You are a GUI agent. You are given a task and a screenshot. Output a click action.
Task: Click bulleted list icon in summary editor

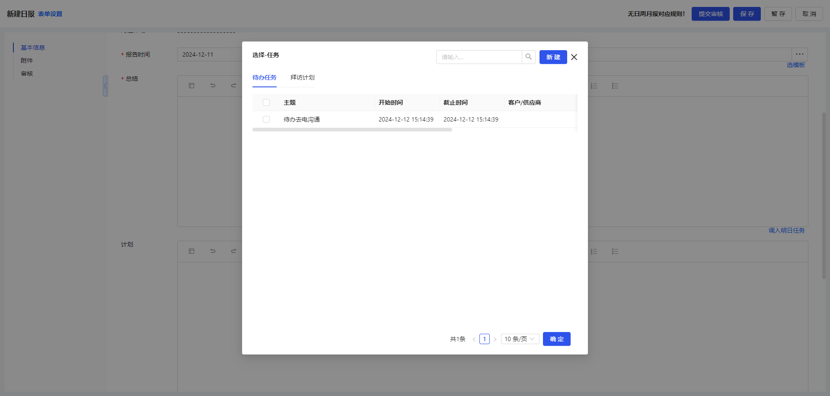[x=615, y=86]
